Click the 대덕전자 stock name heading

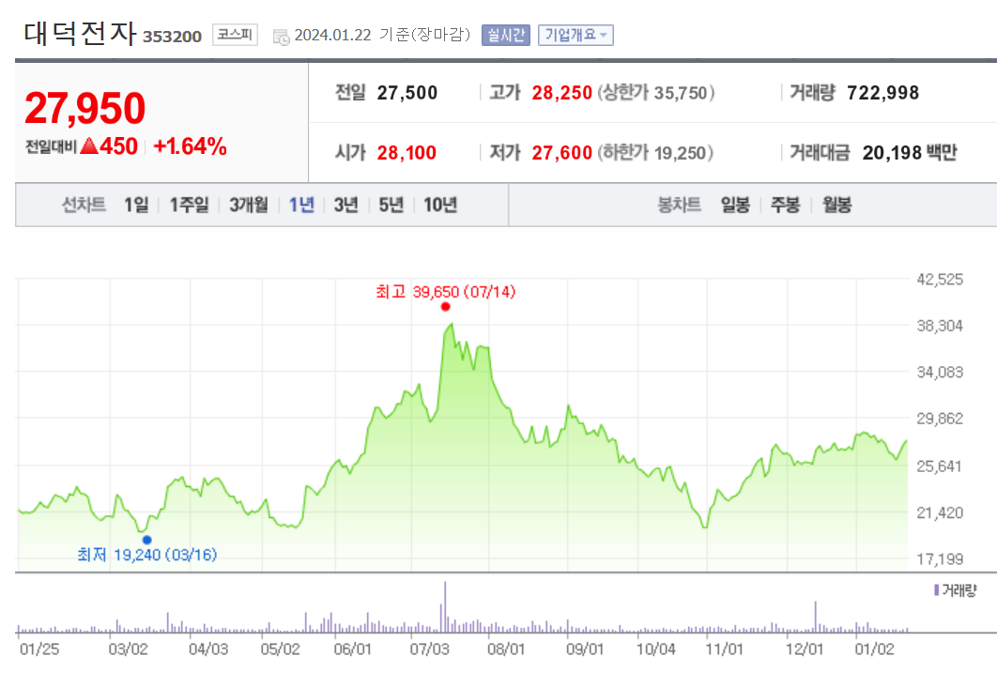tap(80, 33)
